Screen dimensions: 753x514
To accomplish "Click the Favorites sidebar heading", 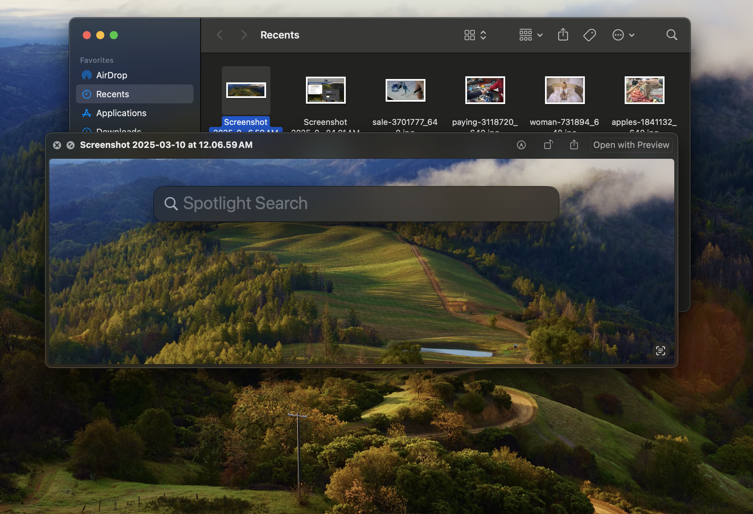I will pos(97,60).
